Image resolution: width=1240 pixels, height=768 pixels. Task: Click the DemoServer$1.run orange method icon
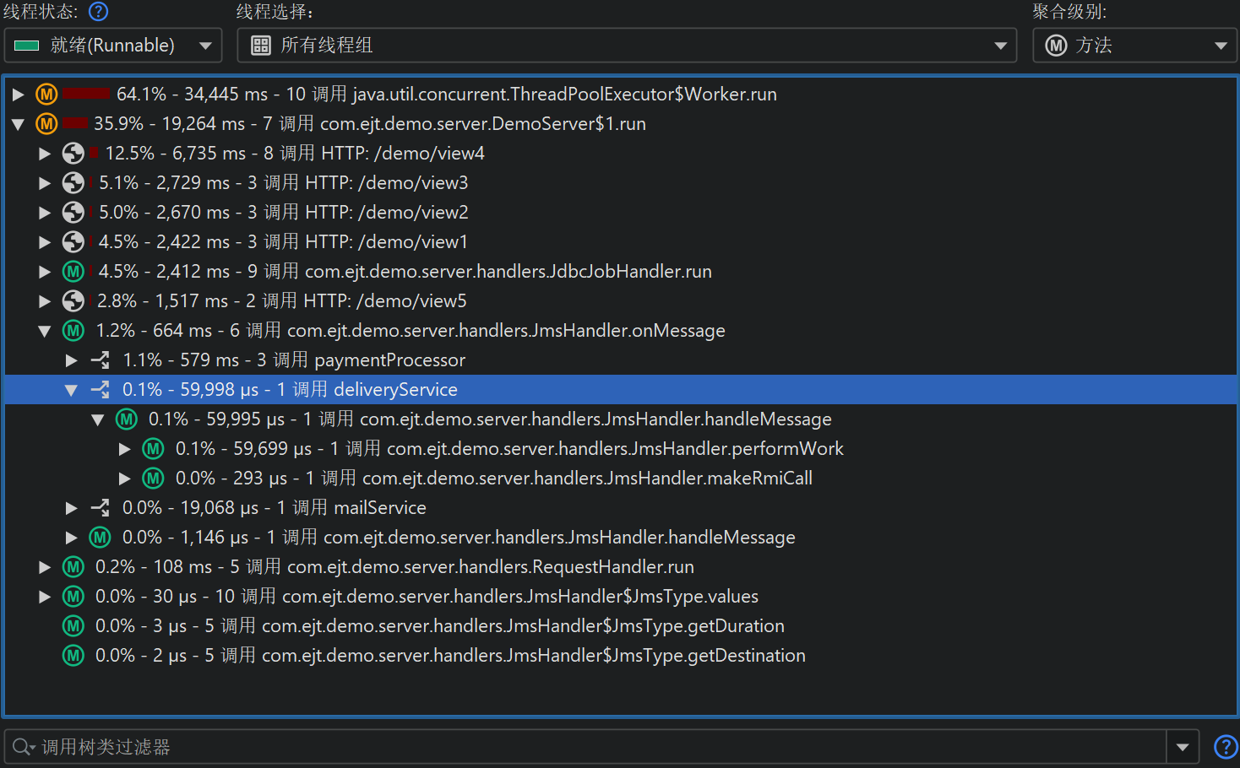point(46,124)
